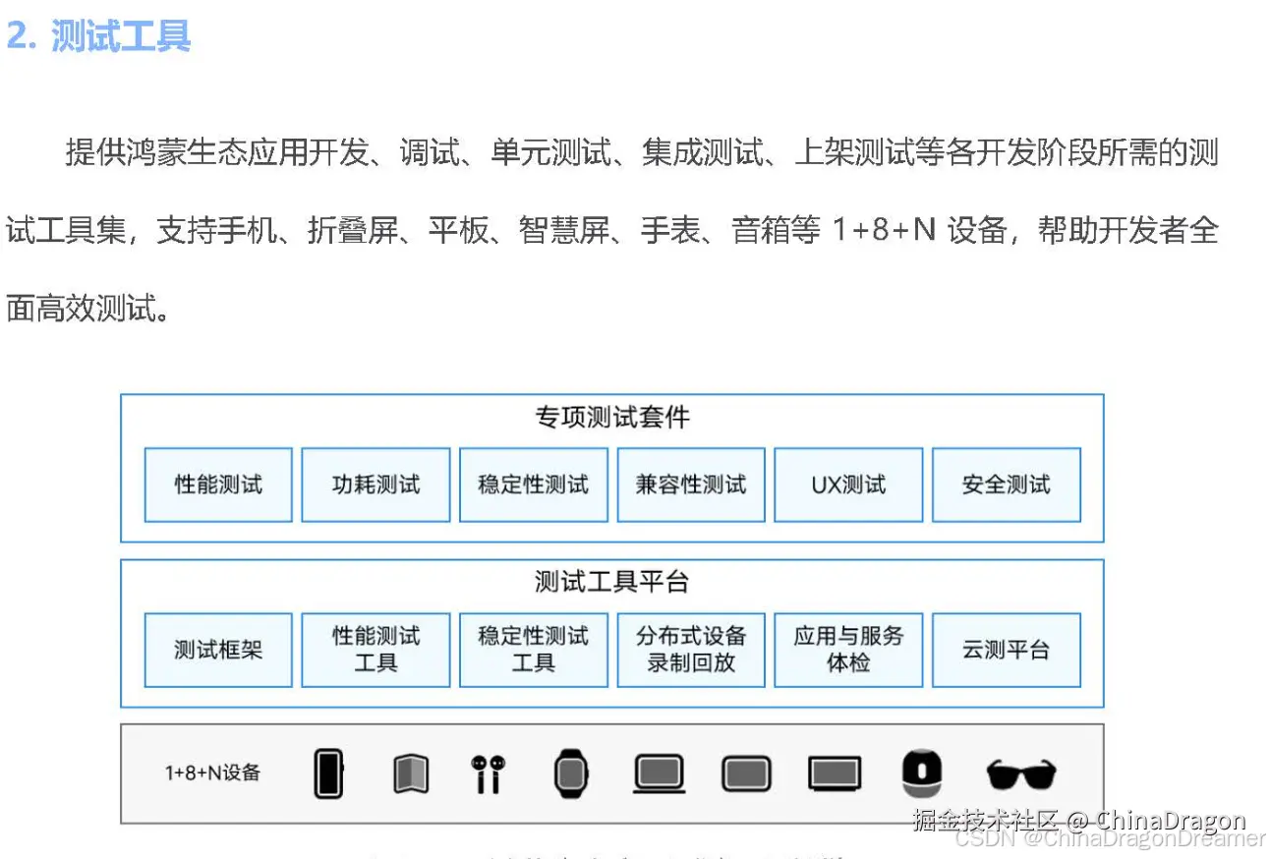Click the 分布式设备录制回放 box

point(691,650)
